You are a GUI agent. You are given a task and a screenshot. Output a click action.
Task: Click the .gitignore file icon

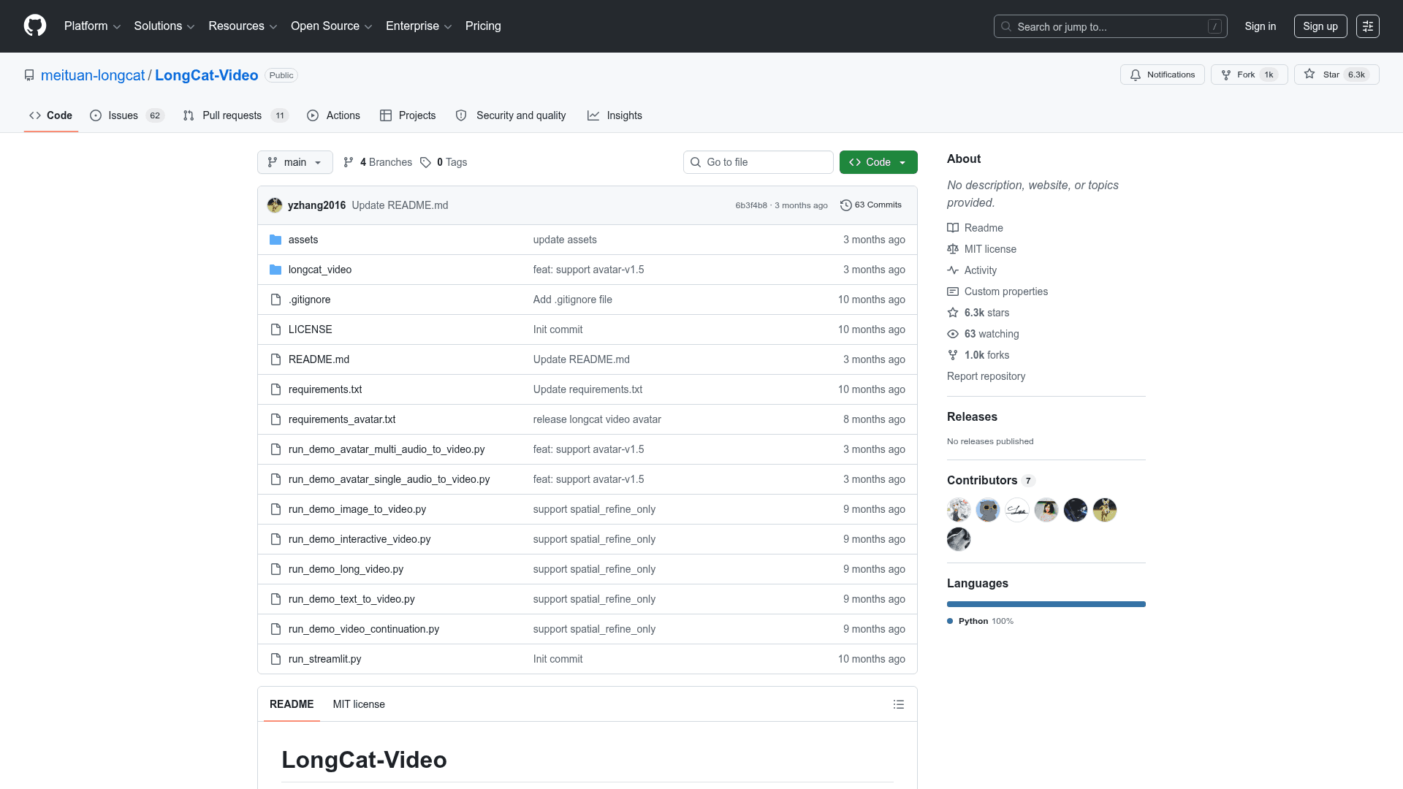tap(275, 300)
